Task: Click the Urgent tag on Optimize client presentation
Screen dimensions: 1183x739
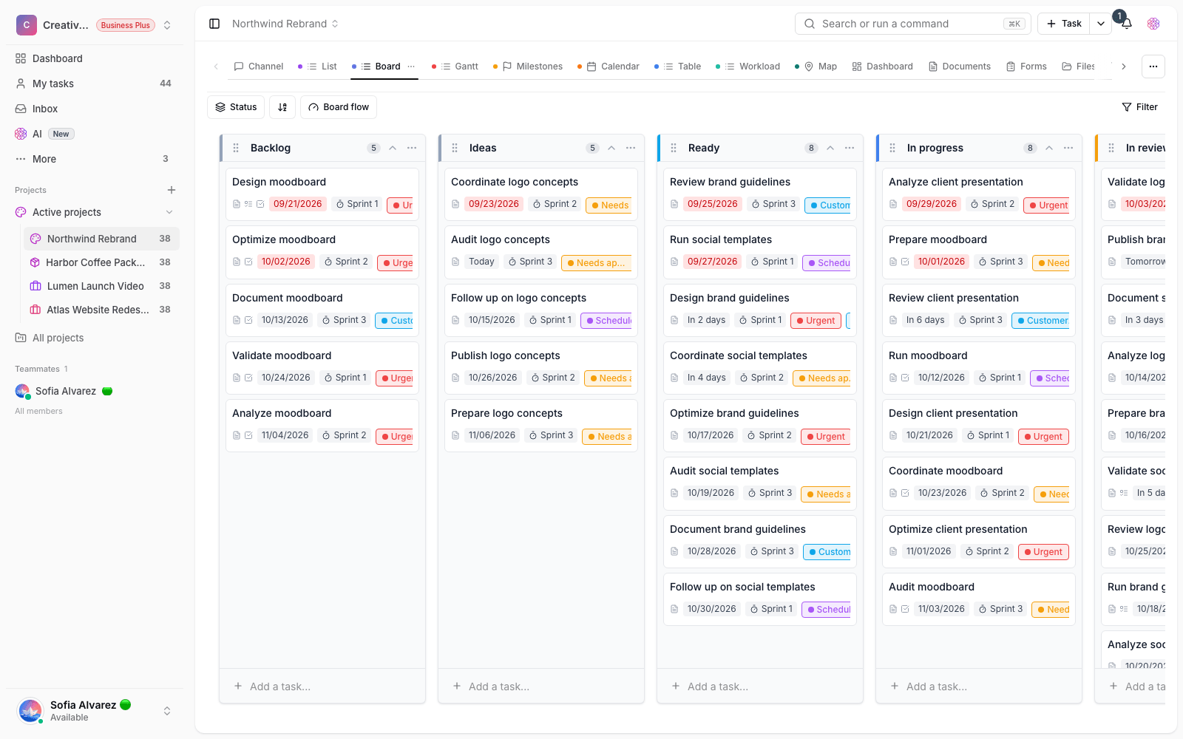Action: pyautogui.click(x=1043, y=552)
